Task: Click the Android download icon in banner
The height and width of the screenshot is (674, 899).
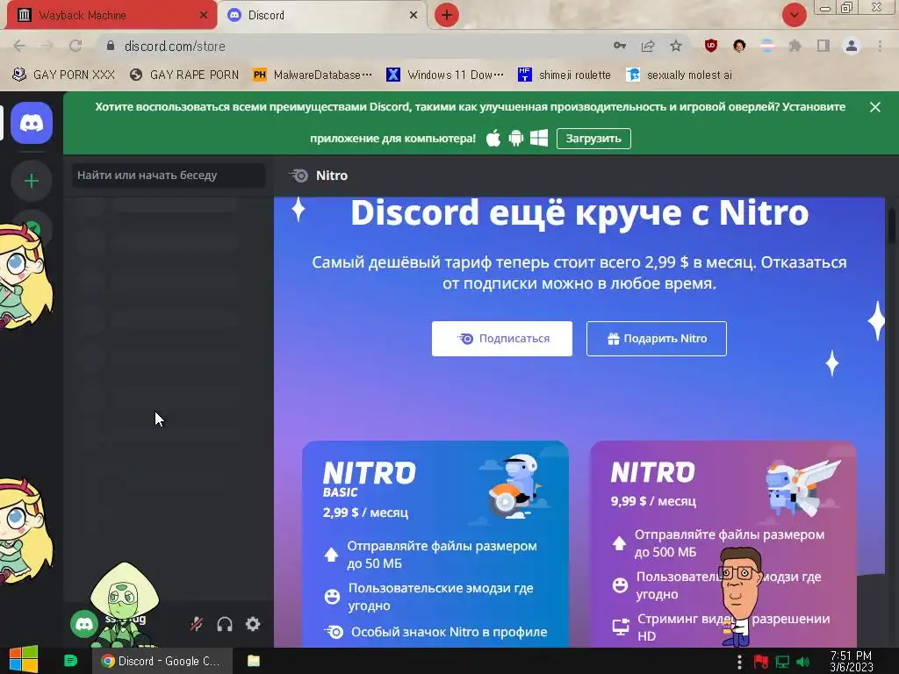Action: tap(516, 138)
